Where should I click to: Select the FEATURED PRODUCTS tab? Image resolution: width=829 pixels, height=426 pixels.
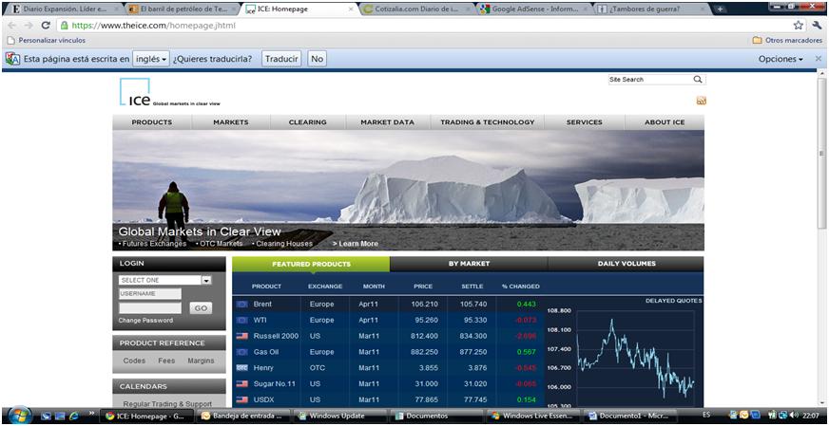pyautogui.click(x=311, y=264)
